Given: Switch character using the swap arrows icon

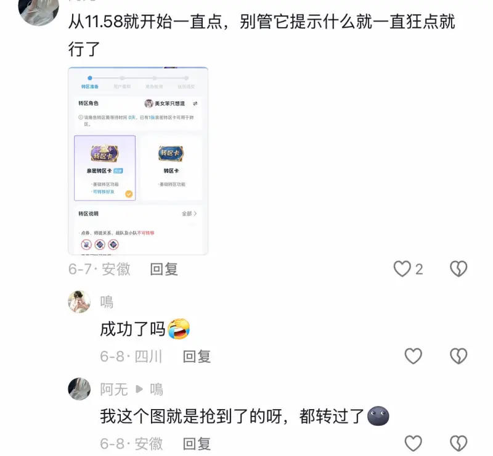Looking at the screenshot, I should pos(195,104).
